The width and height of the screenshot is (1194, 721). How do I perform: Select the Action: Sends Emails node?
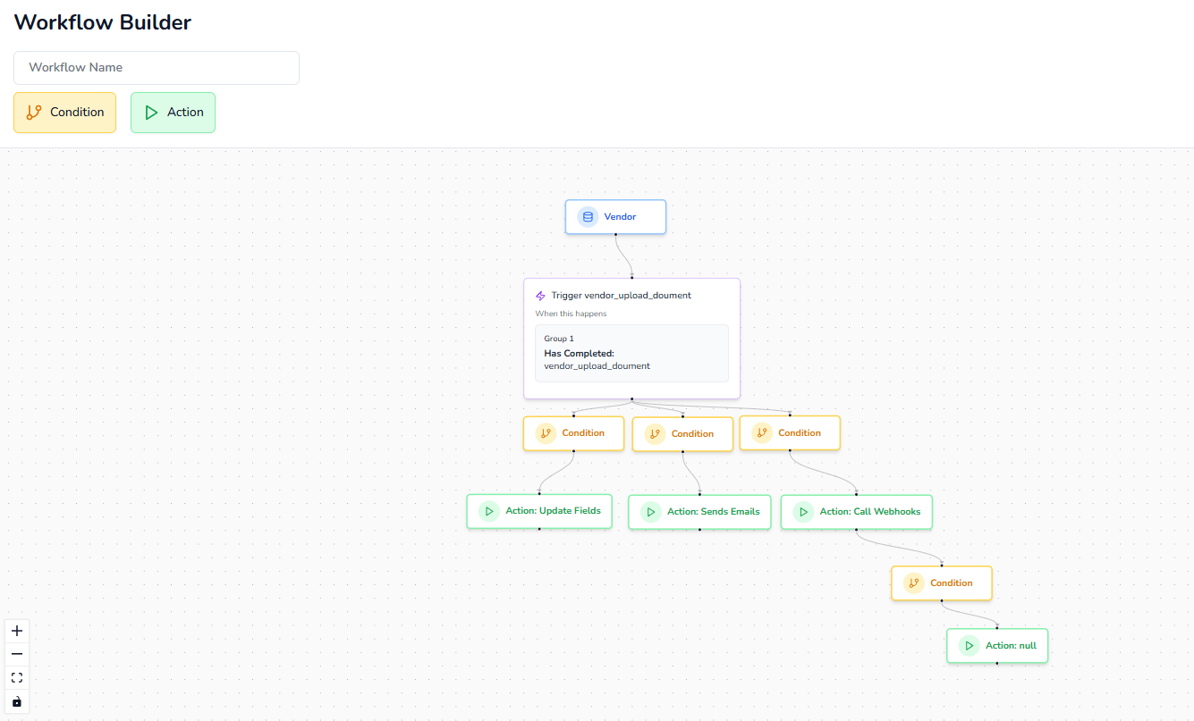(699, 511)
